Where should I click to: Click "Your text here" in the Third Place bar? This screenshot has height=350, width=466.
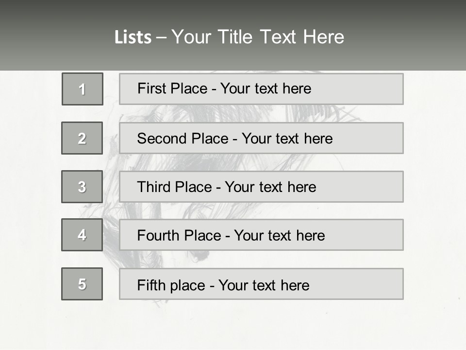[270, 187]
